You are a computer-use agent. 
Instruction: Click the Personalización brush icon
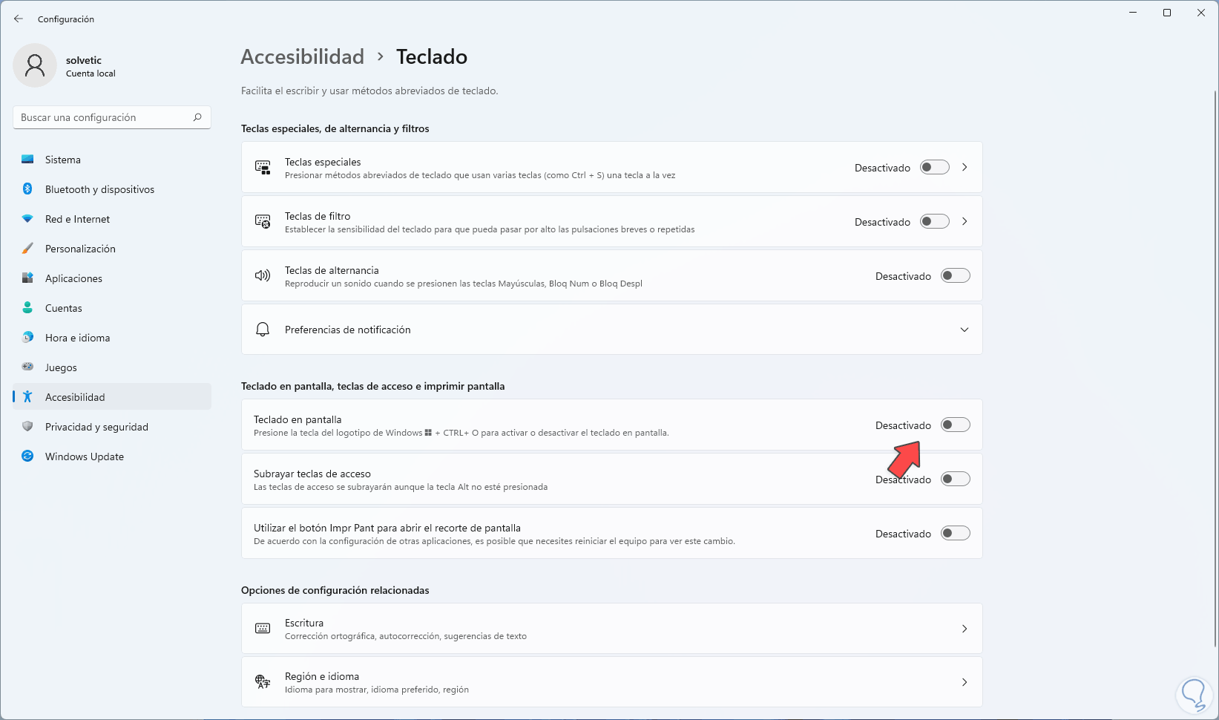pos(27,249)
